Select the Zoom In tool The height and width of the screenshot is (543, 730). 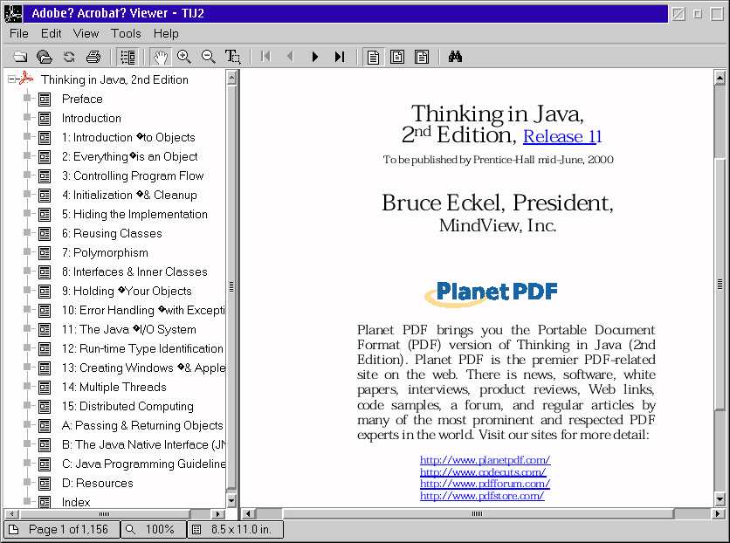184,57
